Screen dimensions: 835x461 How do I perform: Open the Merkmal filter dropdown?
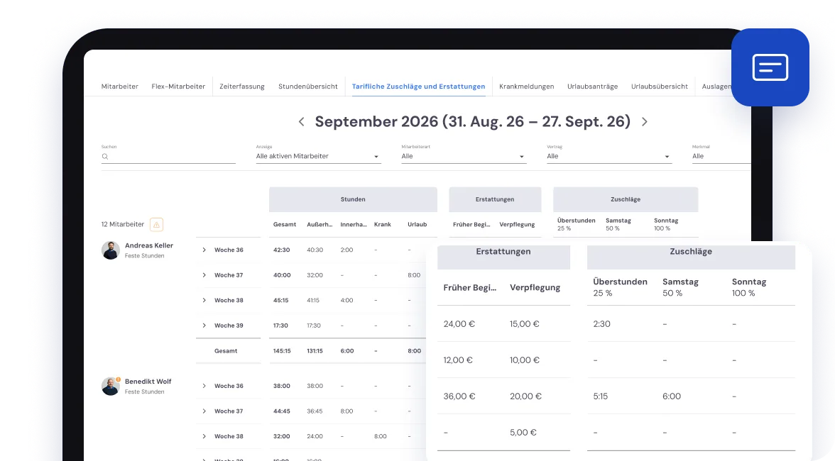(x=721, y=156)
